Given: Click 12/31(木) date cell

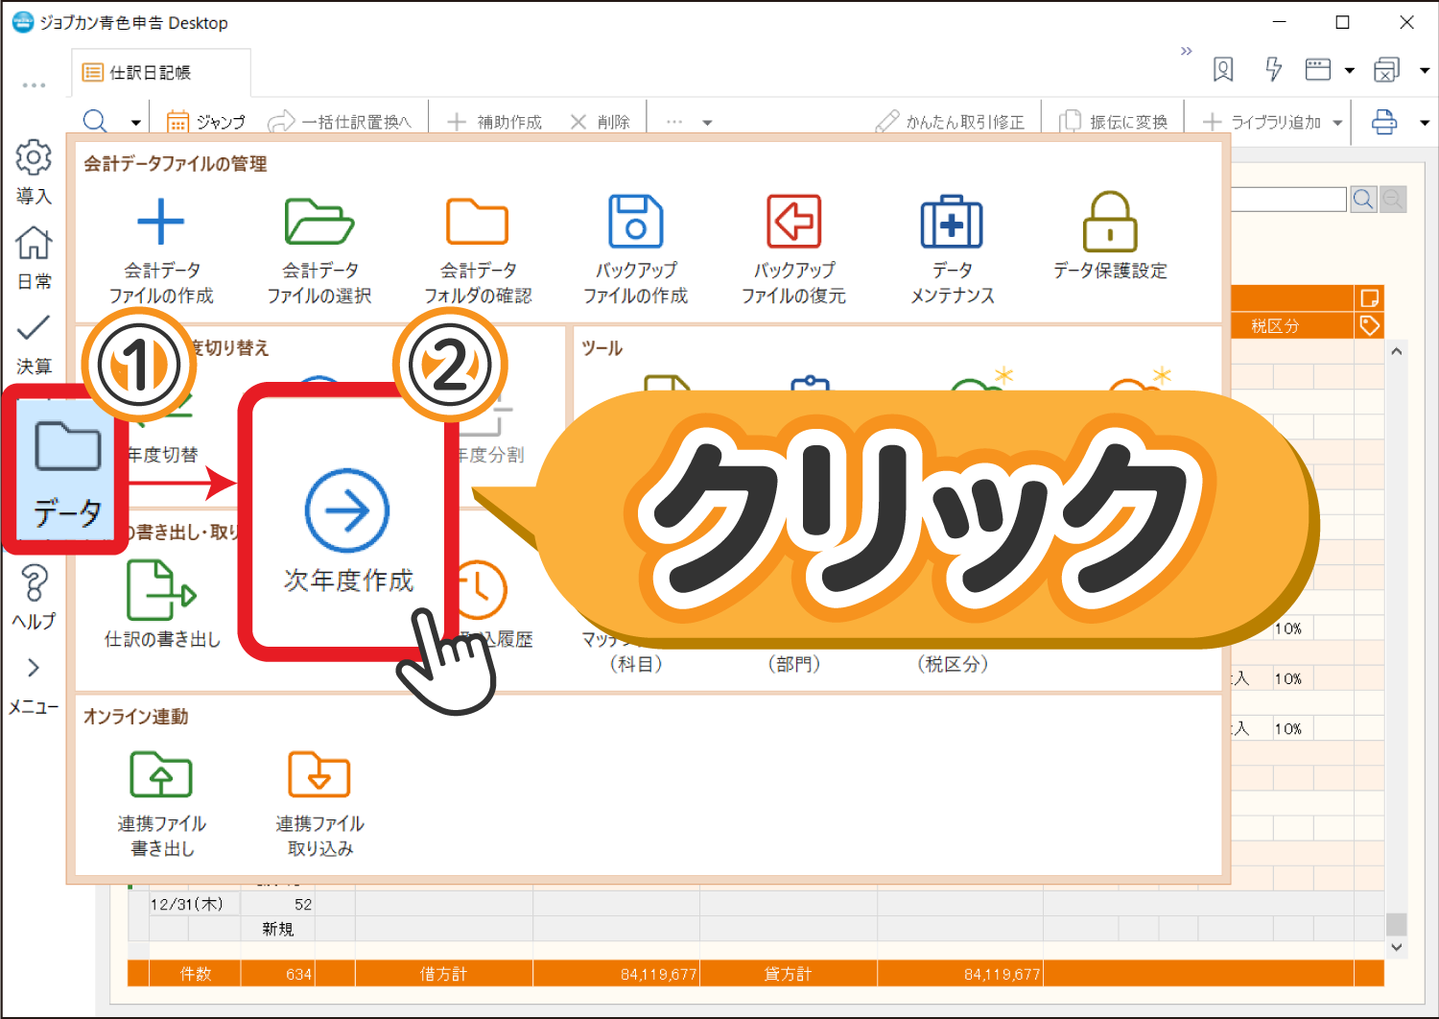Looking at the screenshot, I should click(x=194, y=904).
